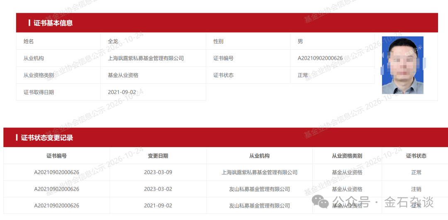Select 基金从业资格 value in basic info
This screenshot has width=448, height=220.
click(123, 75)
